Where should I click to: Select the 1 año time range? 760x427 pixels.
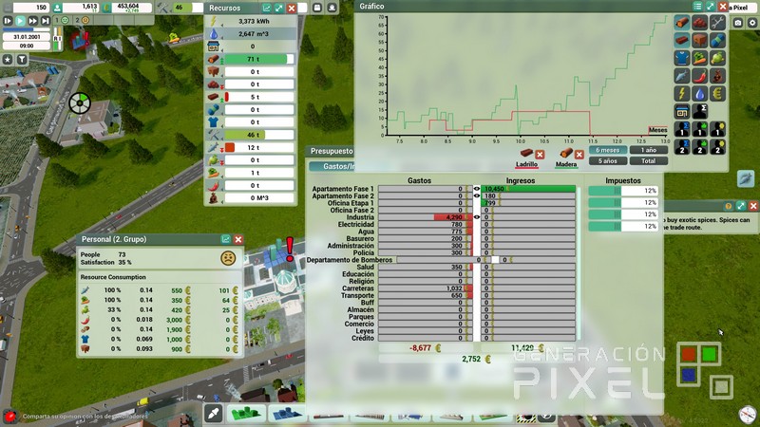(649, 150)
